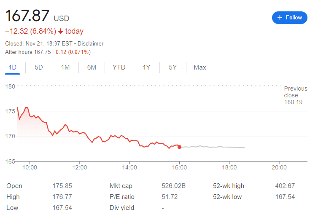318x220 pixels.
Task: Click the 52-wk high value 402.67
Action: coord(285,186)
